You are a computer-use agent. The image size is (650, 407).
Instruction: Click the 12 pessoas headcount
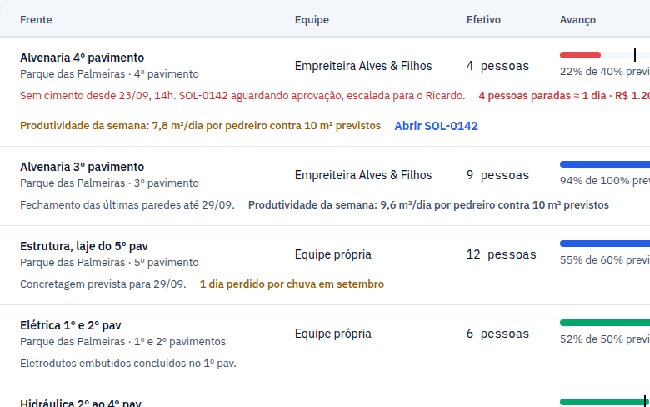pos(501,254)
